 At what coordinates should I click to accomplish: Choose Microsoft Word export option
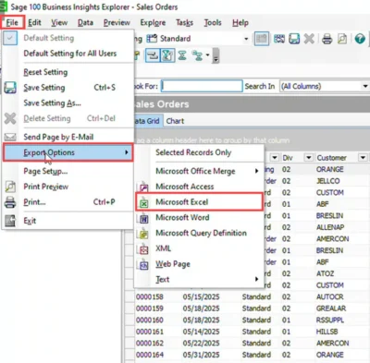pos(199,218)
